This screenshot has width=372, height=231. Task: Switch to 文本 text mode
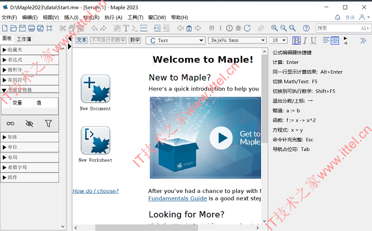click(x=82, y=40)
